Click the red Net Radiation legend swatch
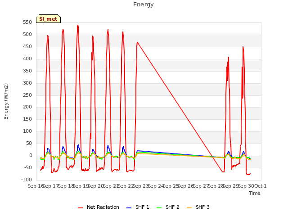The width and height of the screenshot is (288, 216). click(x=80, y=208)
